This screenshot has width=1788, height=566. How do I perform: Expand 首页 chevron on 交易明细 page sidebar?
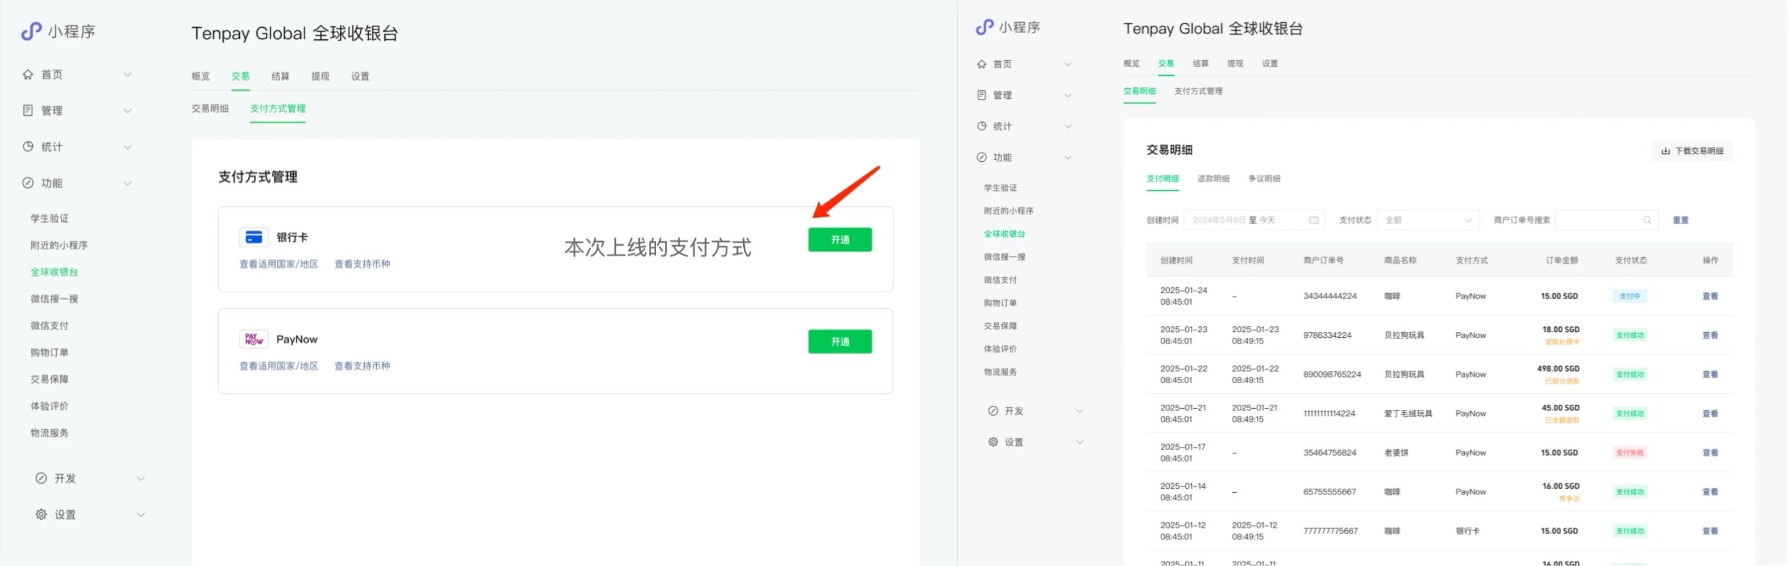point(1068,64)
